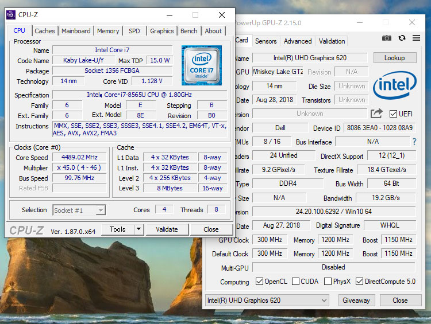Image resolution: width=431 pixels, height=324 pixels.
Task: Click the Giveaway button in GPU-Z
Action: (356, 300)
